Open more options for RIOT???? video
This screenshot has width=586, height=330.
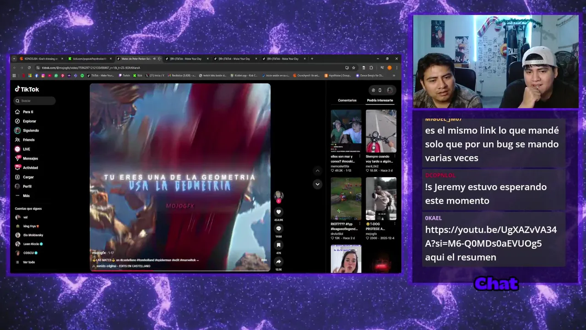360,225
